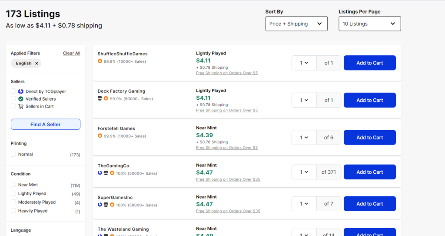Open ShuffleeShuffleGames free shipping over $5 link
This screenshot has width=445, height=236.
(x=227, y=73)
